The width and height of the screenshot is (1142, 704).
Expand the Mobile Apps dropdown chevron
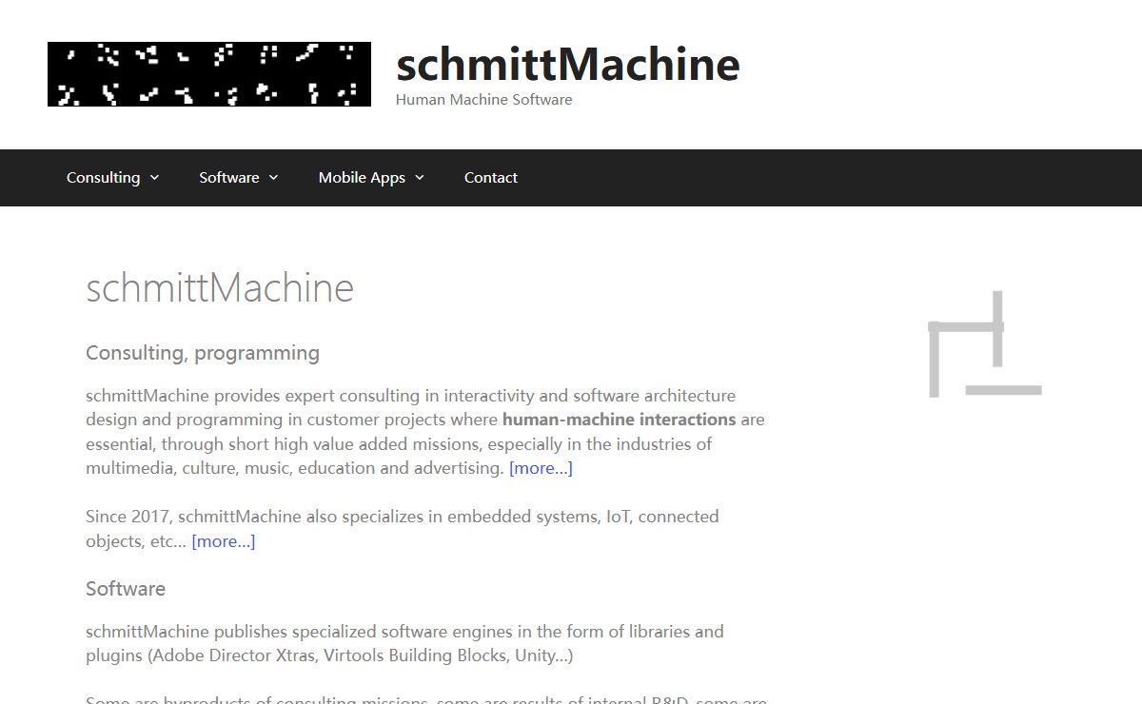(420, 178)
